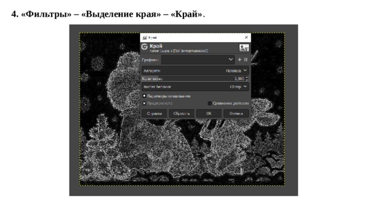
Task: Open the Алгоритм dropdown set to Лаплас
Action: 195,70
